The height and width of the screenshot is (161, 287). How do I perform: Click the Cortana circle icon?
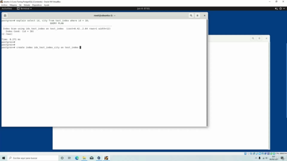click(x=62, y=158)
